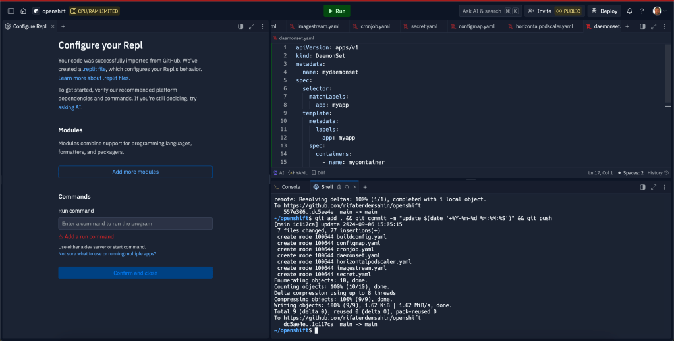Open Not sure what to use link
Image resolution: width=674 pixels, height=341 pixels.
coord(107,254)
